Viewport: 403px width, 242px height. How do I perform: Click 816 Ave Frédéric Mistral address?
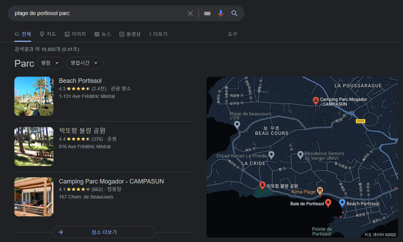(x=85, y=147)
